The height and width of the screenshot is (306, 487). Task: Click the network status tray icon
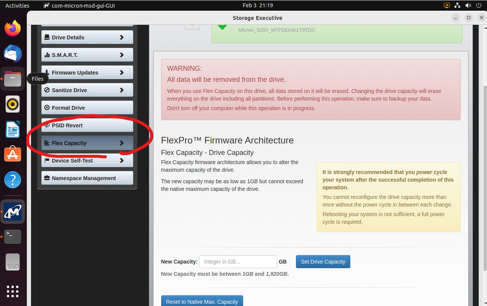(457, 5)
